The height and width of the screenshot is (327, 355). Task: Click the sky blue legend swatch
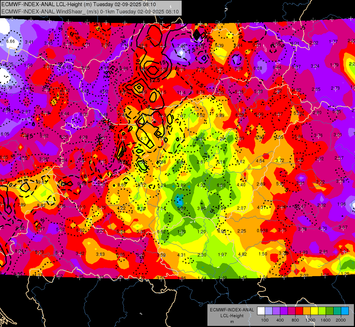345,311
